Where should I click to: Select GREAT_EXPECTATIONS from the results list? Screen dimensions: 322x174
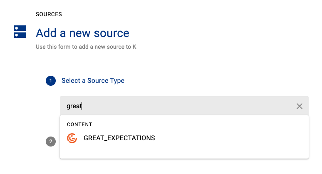point(119,138)
